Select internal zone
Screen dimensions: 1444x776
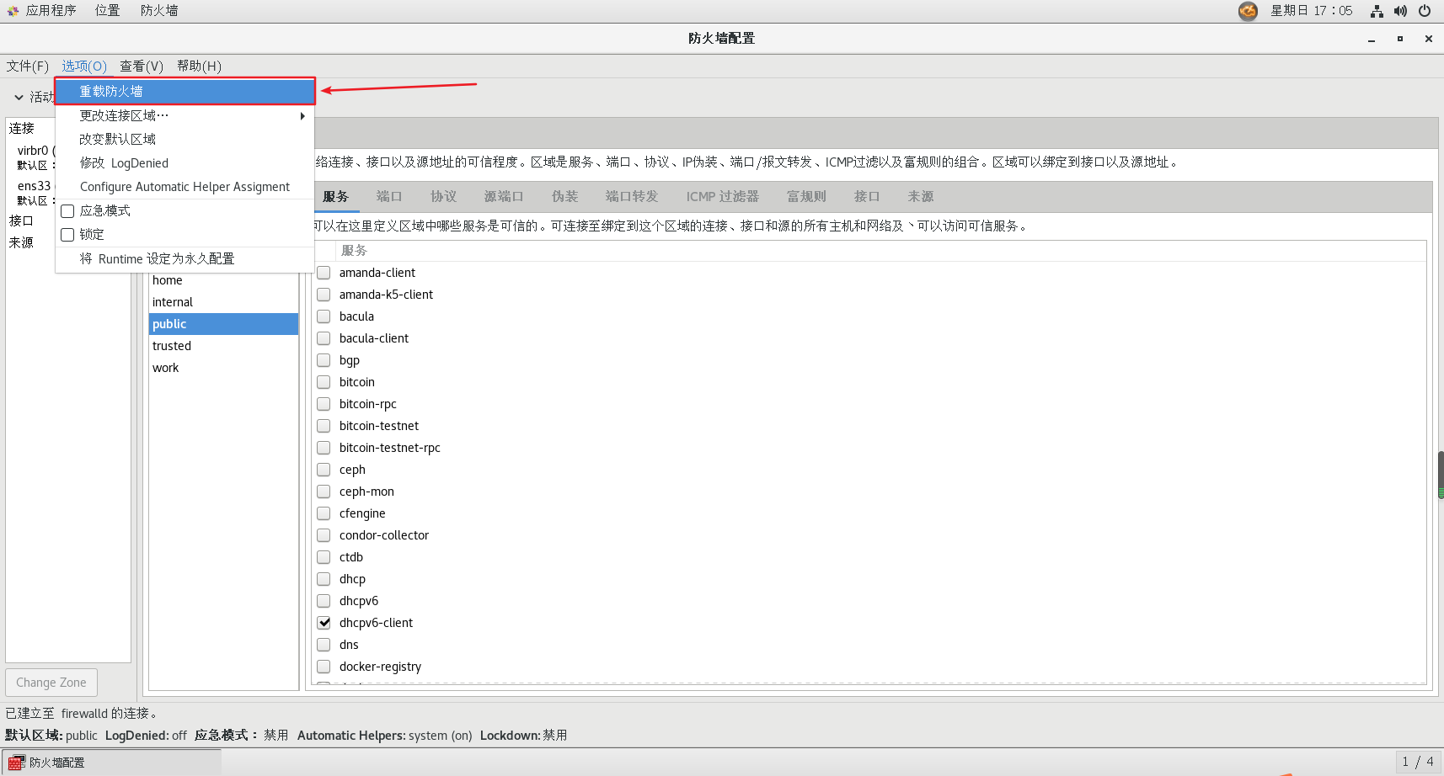click(x=223, y=302)
